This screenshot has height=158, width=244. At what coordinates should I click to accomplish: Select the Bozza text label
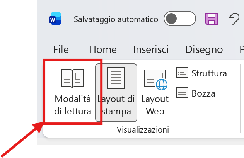203,93
